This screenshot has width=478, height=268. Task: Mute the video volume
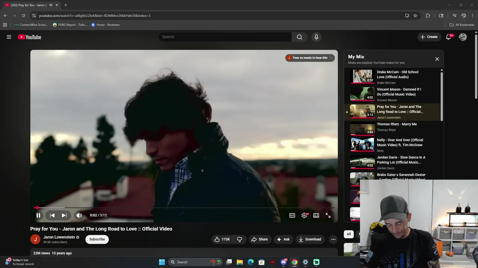point(79,215)
